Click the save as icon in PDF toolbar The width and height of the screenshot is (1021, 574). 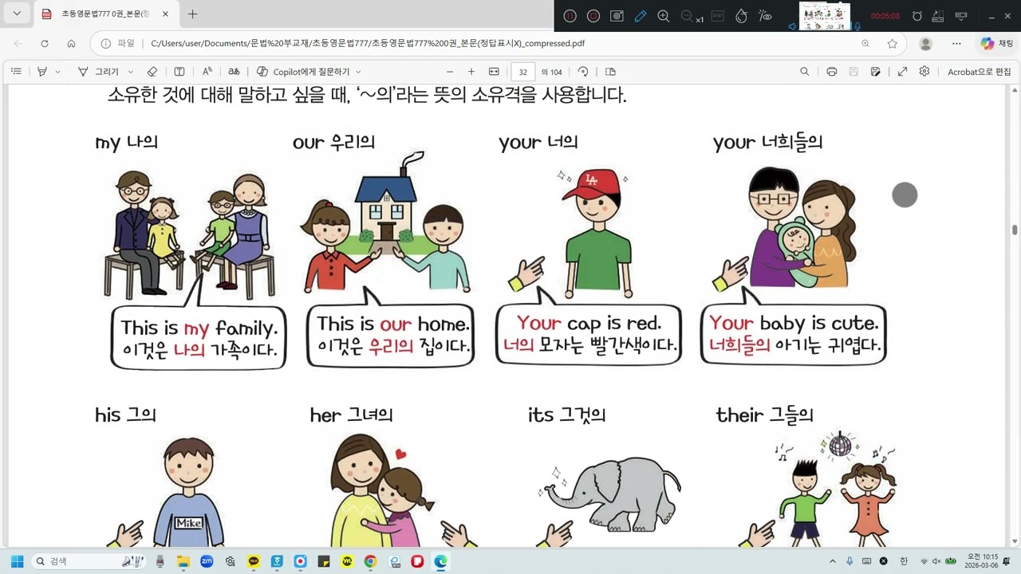click(x=876, y=72)
